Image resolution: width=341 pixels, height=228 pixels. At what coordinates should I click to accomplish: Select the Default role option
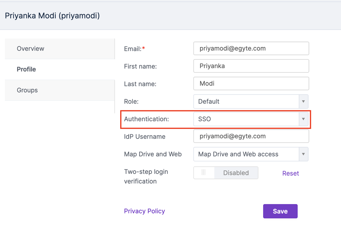click(x=246, y=101)
